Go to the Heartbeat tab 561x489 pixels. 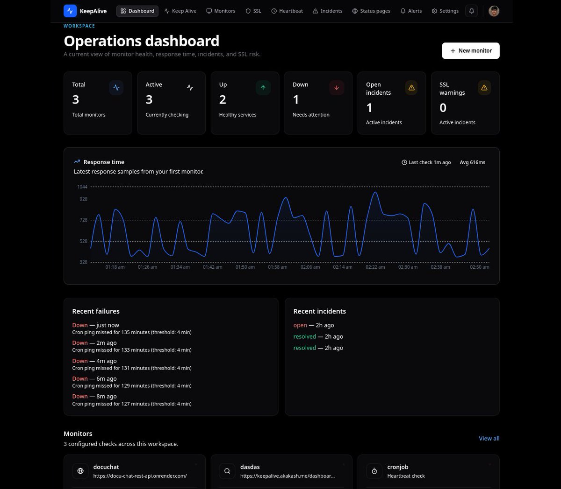tap(287, 11)
